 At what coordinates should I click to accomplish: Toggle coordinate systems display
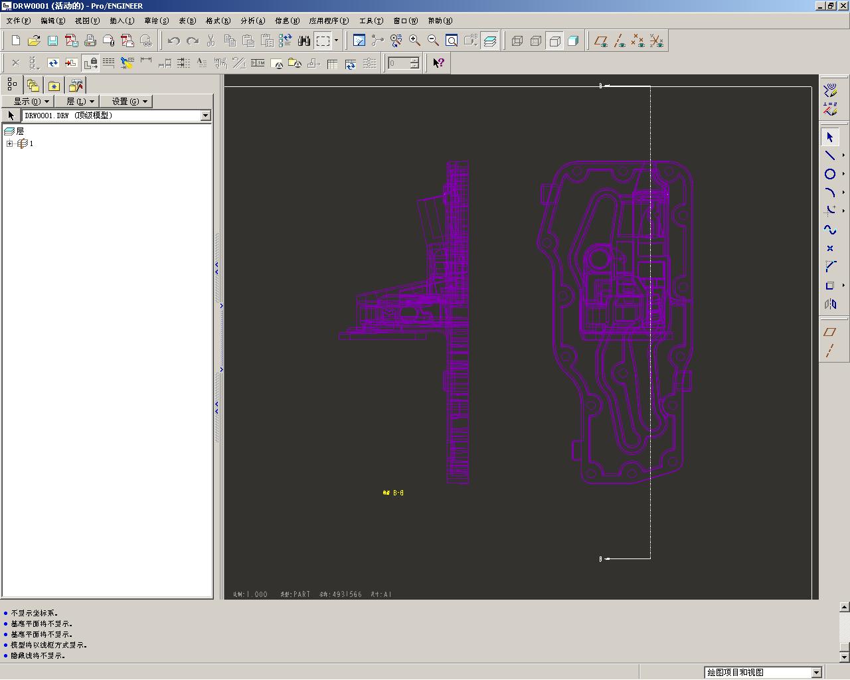(x=657, y=41)
